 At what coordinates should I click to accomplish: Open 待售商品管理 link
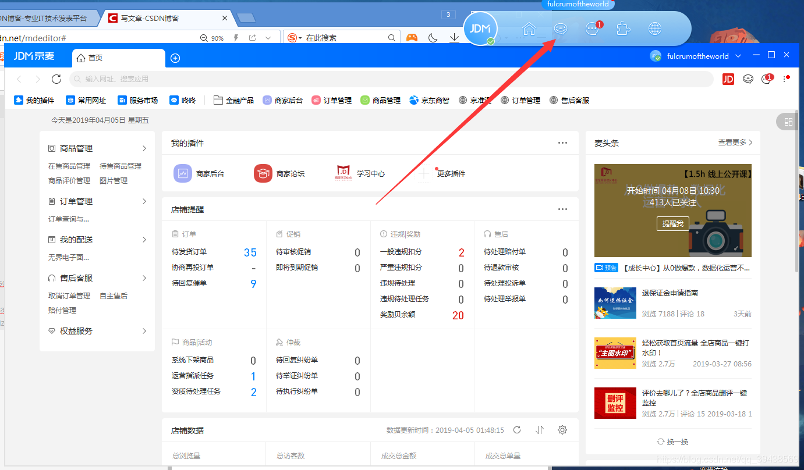[x=121, y=166]
